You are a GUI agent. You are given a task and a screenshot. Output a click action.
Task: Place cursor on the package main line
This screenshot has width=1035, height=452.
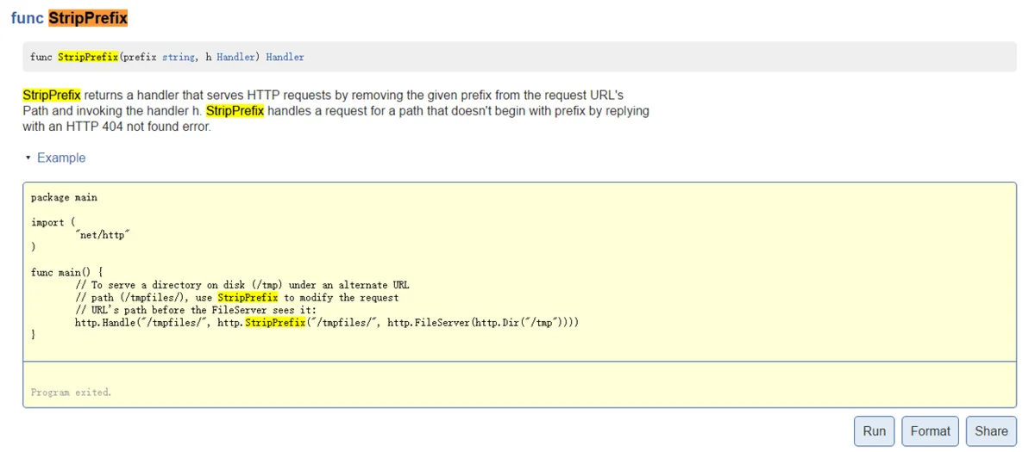(64, 198)
